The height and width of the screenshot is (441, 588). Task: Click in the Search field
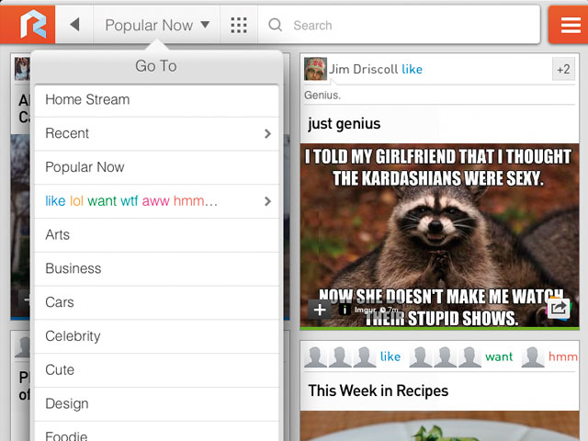pyautogui.click(x=404, y=25)
